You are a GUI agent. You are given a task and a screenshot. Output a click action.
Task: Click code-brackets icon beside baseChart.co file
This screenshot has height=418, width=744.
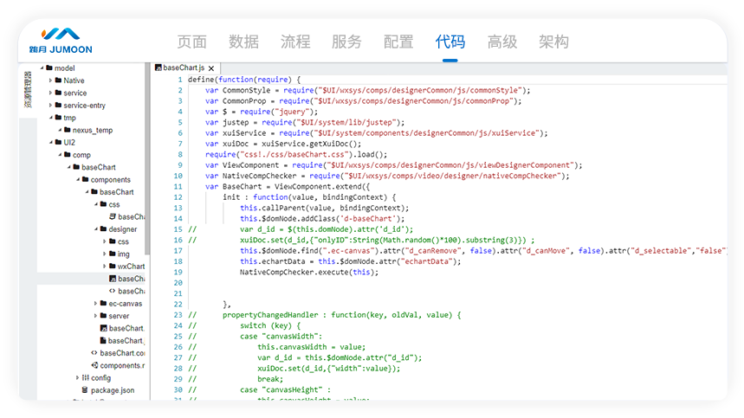coord(94,352)
